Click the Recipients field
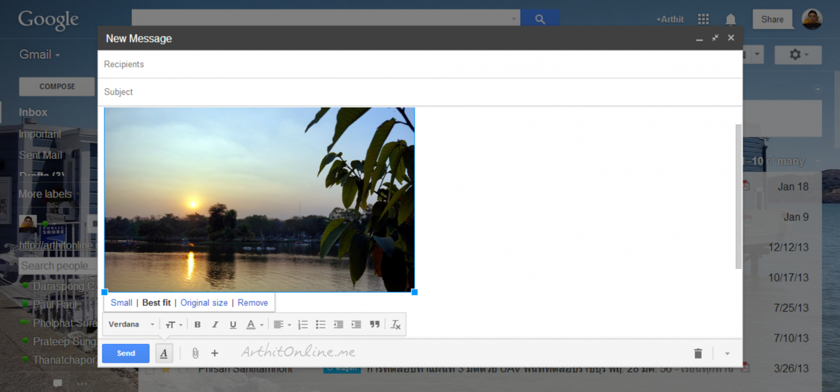This screenshot has width=840, height=392. coord(420,64)
